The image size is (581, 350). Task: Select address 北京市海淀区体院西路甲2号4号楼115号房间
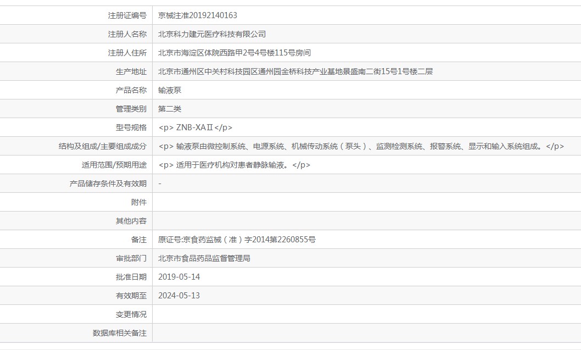tap(234, 53)
